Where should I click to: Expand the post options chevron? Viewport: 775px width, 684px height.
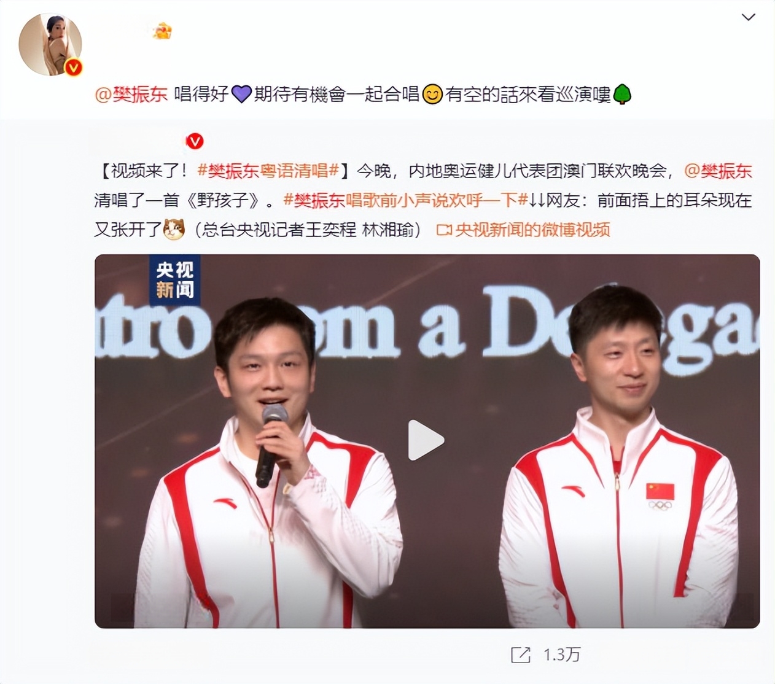coord(749,17)
